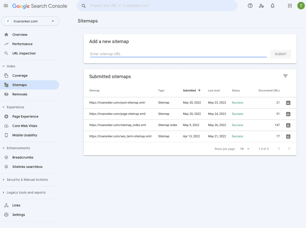Click the Sitemap index type cell
Image resolution: width=306 pixels, height=228 pixels.
coord(168,125)
